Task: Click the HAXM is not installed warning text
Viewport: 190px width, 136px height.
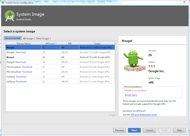Action: (x=135, y=91)
